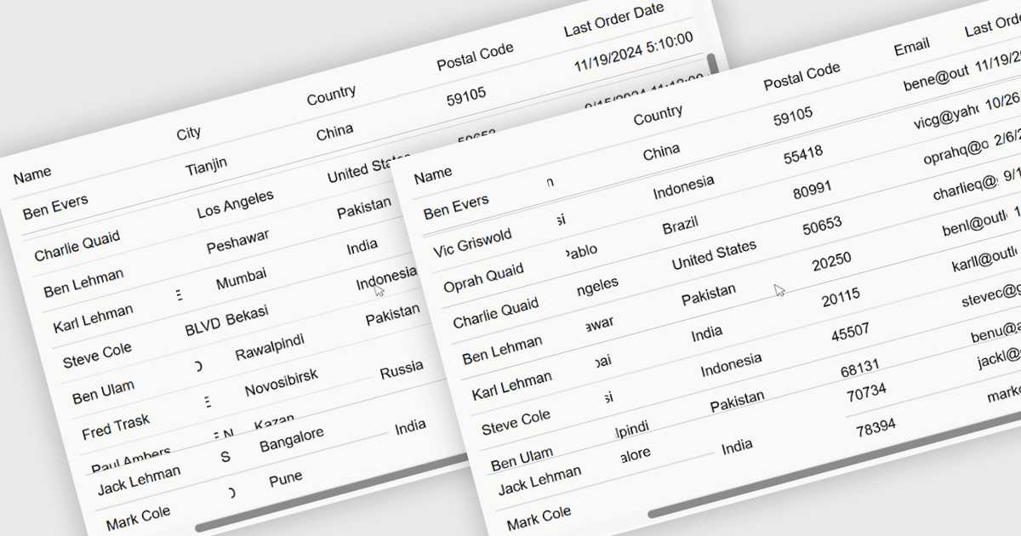This screenshot has height=536, width=1021.
Task: Select Pakistan in left grid's Ben Lehman row
Action: pos(364,208)
